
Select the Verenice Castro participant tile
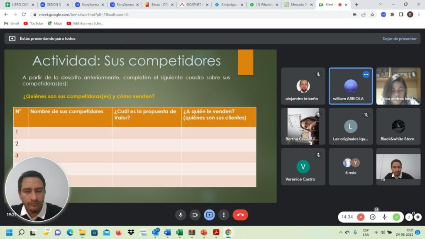tap(303, 166)
